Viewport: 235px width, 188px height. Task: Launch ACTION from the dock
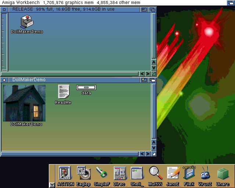[x=65, y=173]
